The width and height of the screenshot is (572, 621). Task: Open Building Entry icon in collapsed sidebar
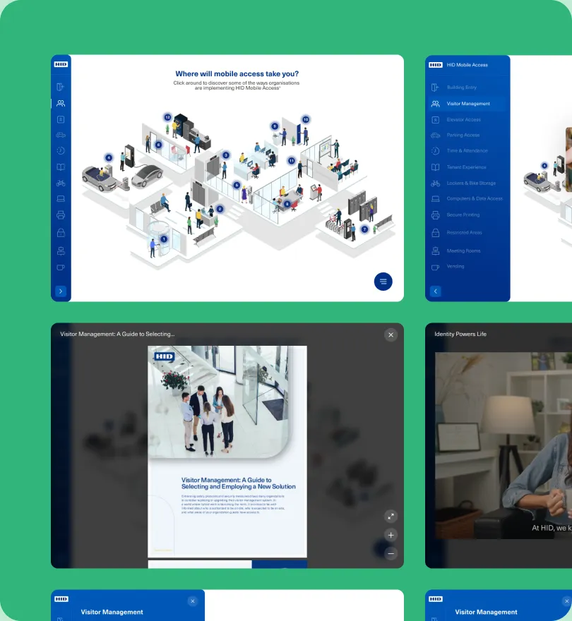point(61,87)
